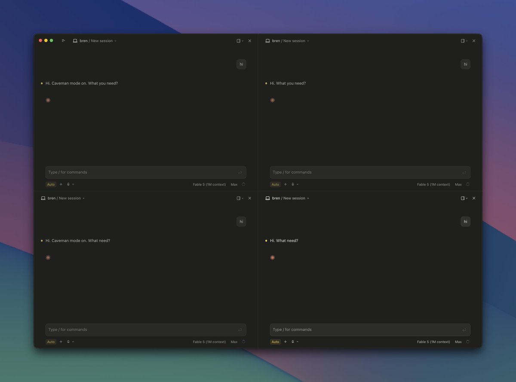Focus the command input in top-left pane
The image size is (516, 382).
146,172
